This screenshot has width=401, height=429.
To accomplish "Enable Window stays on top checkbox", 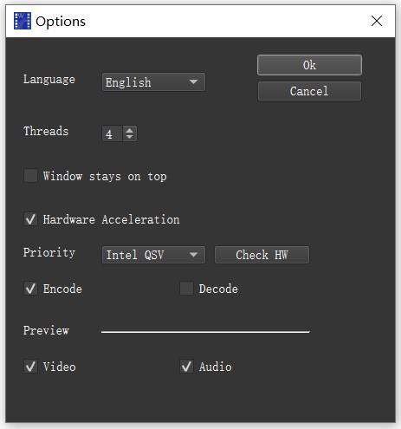I will tap(30, 176).
